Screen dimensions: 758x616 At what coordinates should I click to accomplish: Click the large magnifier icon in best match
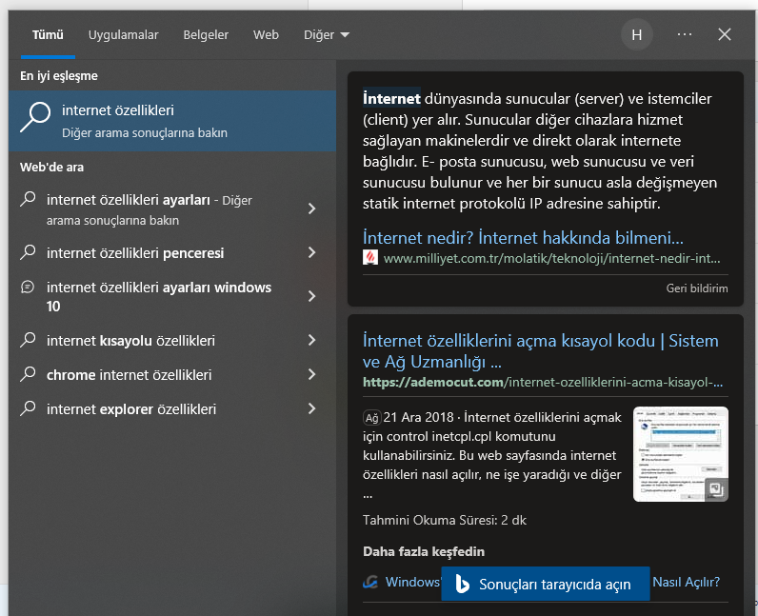click(x=35, y=116)
